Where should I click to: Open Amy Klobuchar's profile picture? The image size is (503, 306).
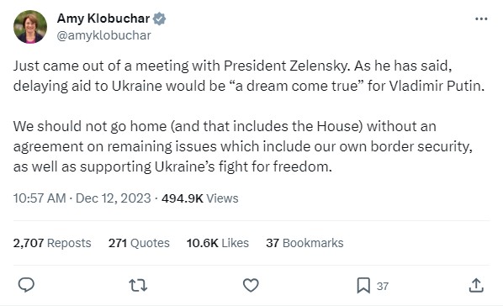(x=30, y=27)
